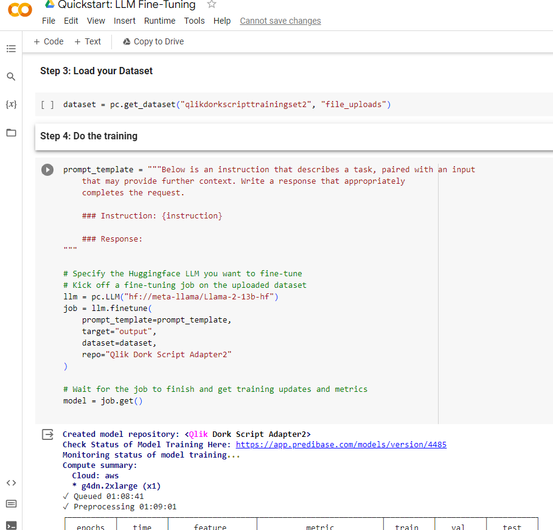
Task: Run the get_dataset cell
Action: tap(47, 105)
